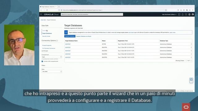Open the browser application menu icon
The width and height of the screenshot is (198, 111).
point(193,10)
